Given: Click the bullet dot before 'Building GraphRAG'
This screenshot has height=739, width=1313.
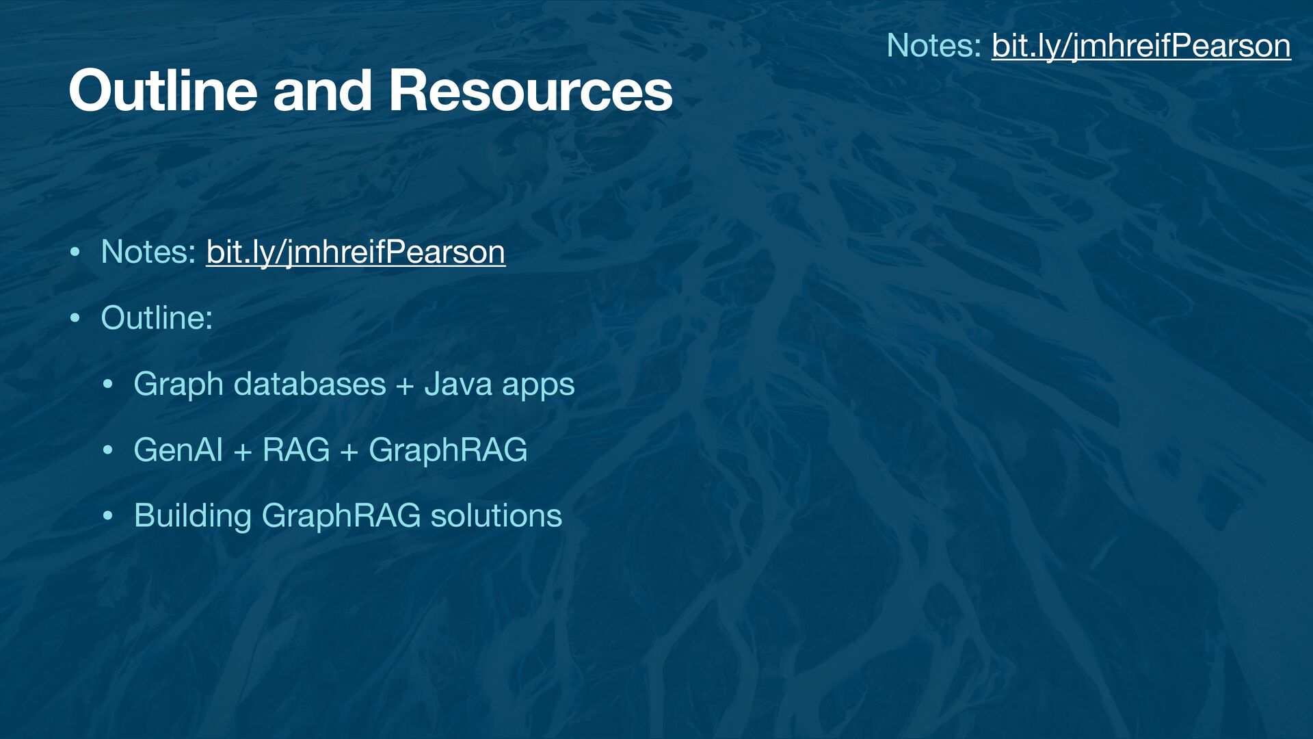Looking at the screenshot, I should 107,516.
